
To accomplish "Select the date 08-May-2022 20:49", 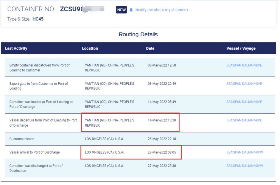I will coord(162,84).
